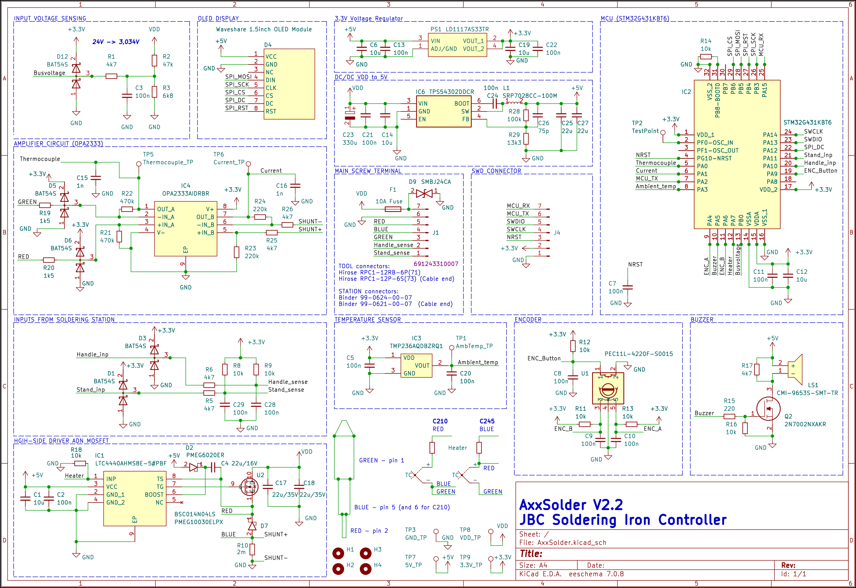The width and height of the screenshot is (856, 588).
Task: Select the 10A Fuse F1 symbol
Action: click(x=393, y=209)
